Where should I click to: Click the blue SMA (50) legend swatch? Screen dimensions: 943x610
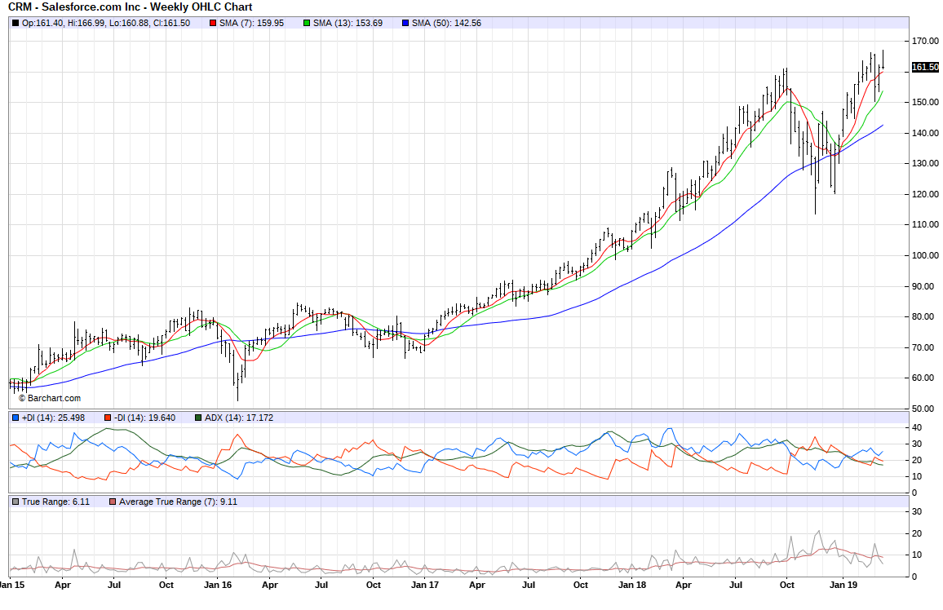(405, 23)
